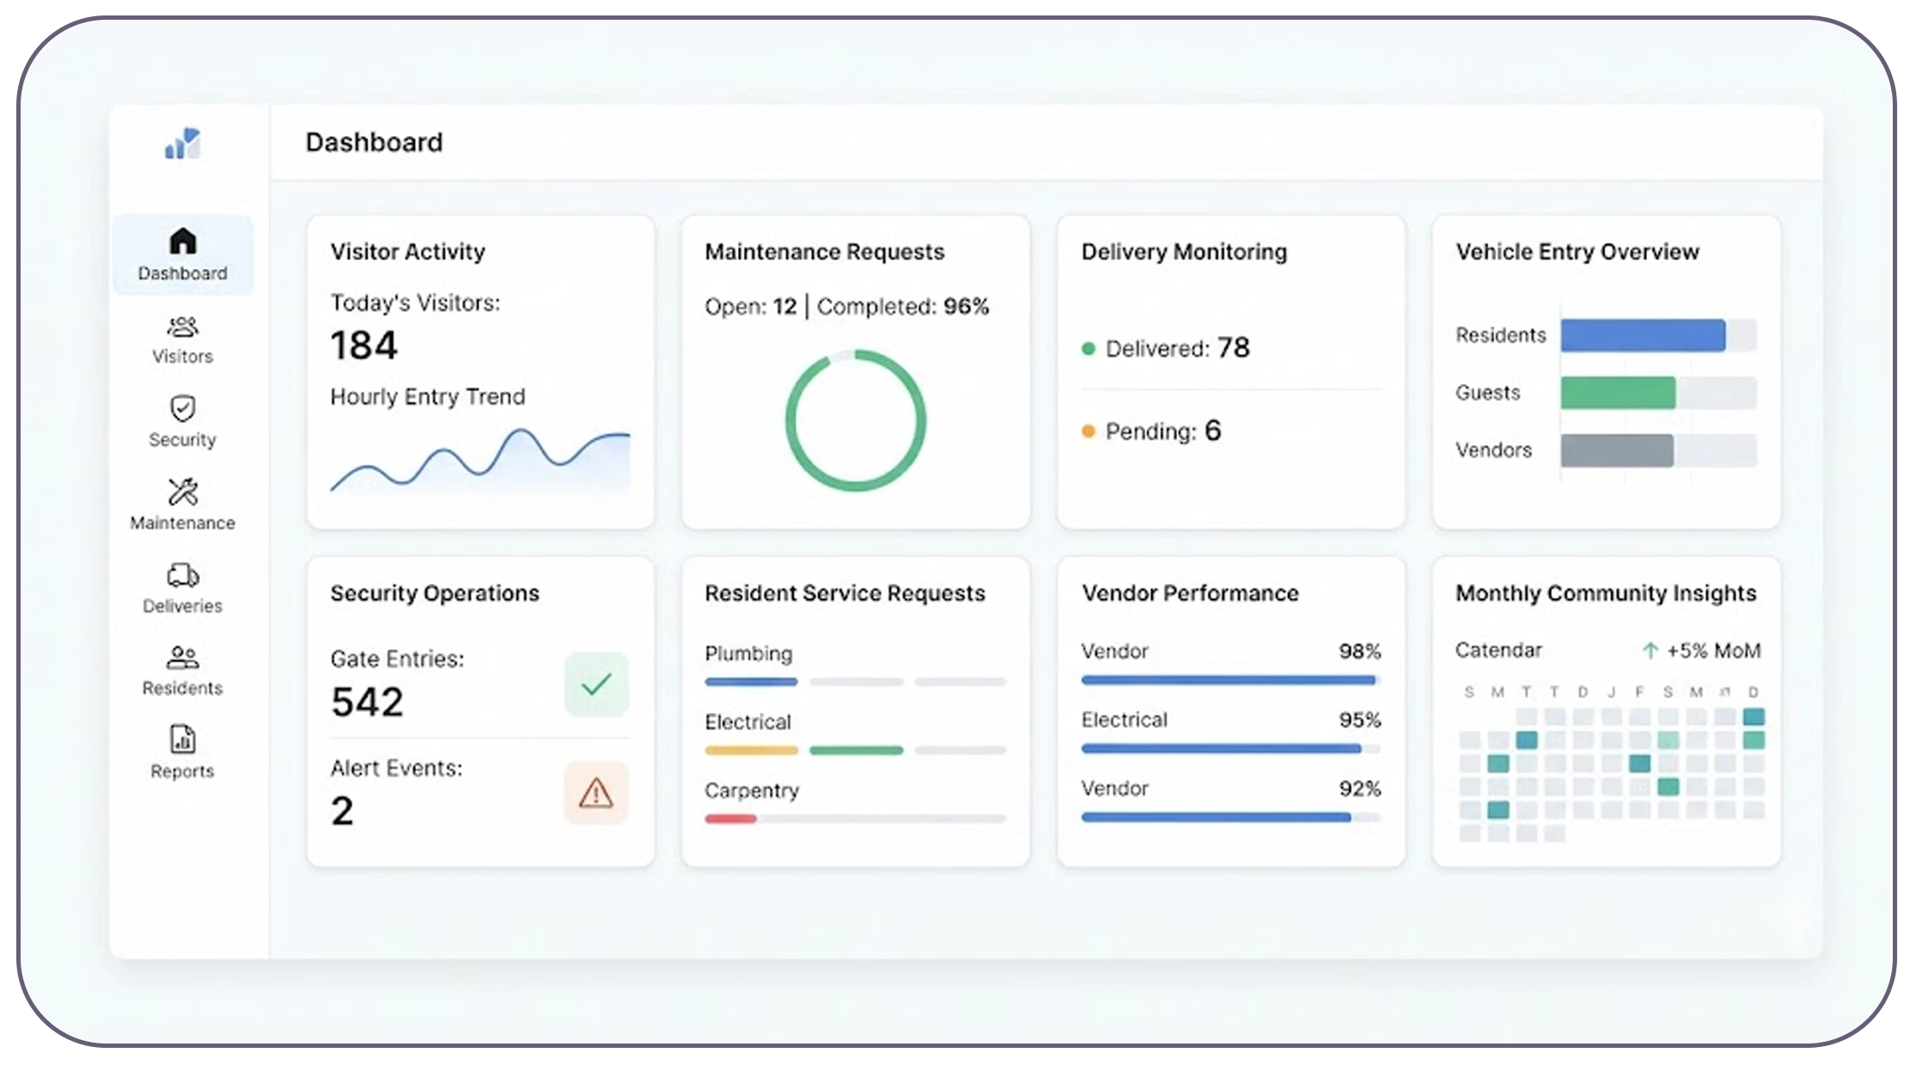Click the warning triangle beside Alert Events

coord(596,793)
